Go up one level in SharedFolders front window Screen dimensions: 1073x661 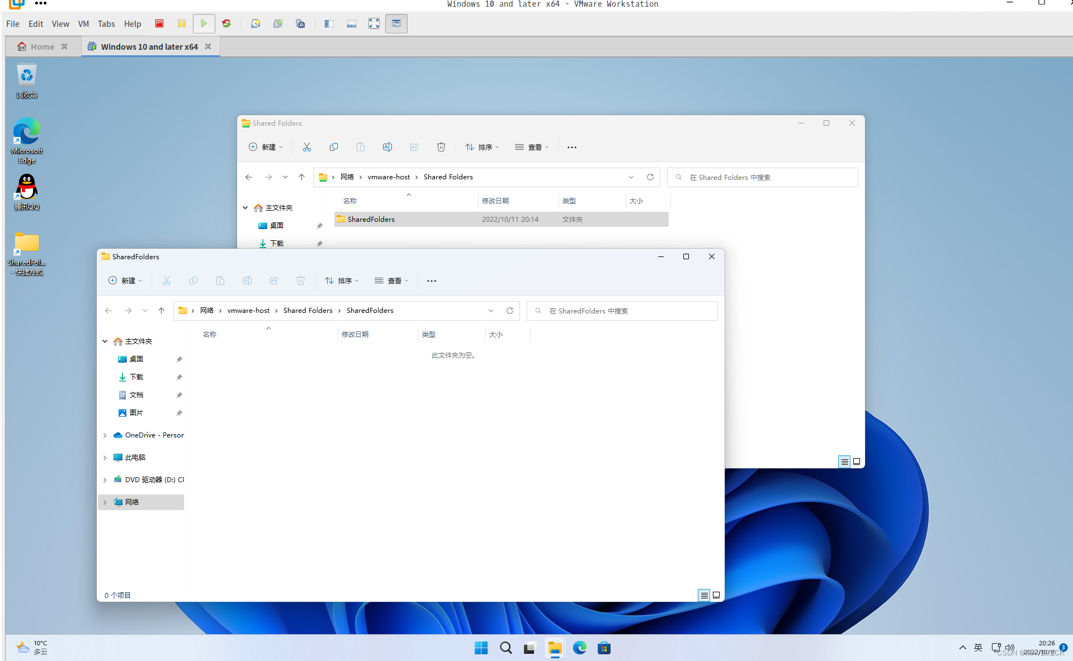pyautogui.click(x=161, y=311)
